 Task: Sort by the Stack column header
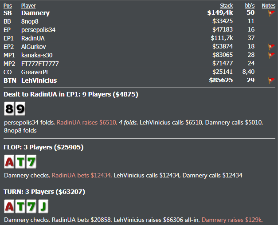pyautogui.click(x=226, y=6)
